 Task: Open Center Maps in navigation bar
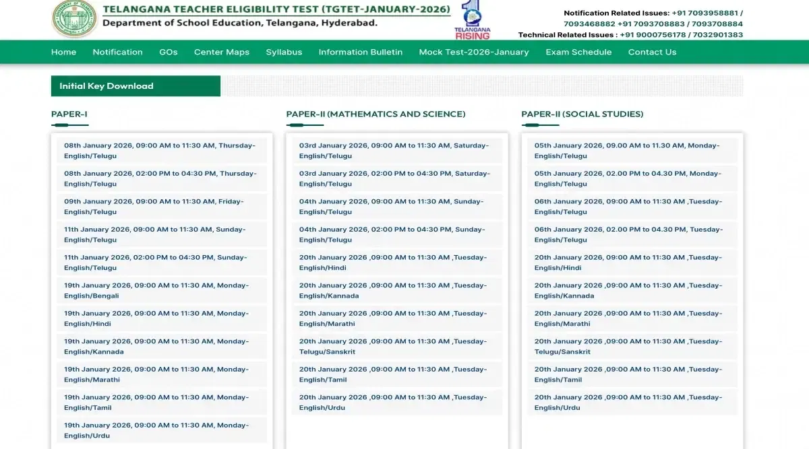(x=221, y=52)
